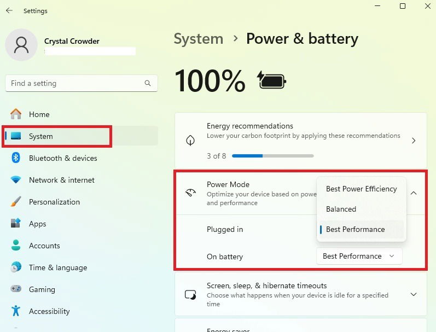Screen dimensions: 436x332
Task: Select Best Performance in dropdown list
Action: click(356, 229)
